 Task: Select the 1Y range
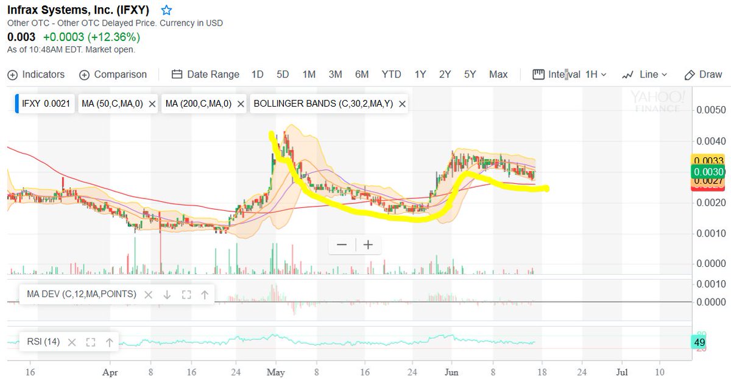[420, 74]
